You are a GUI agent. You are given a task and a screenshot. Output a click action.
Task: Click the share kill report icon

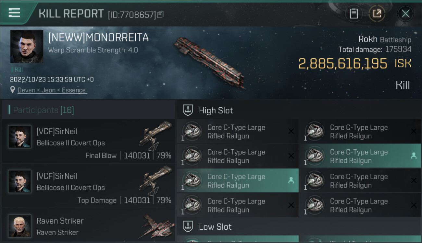click(377, 14)
